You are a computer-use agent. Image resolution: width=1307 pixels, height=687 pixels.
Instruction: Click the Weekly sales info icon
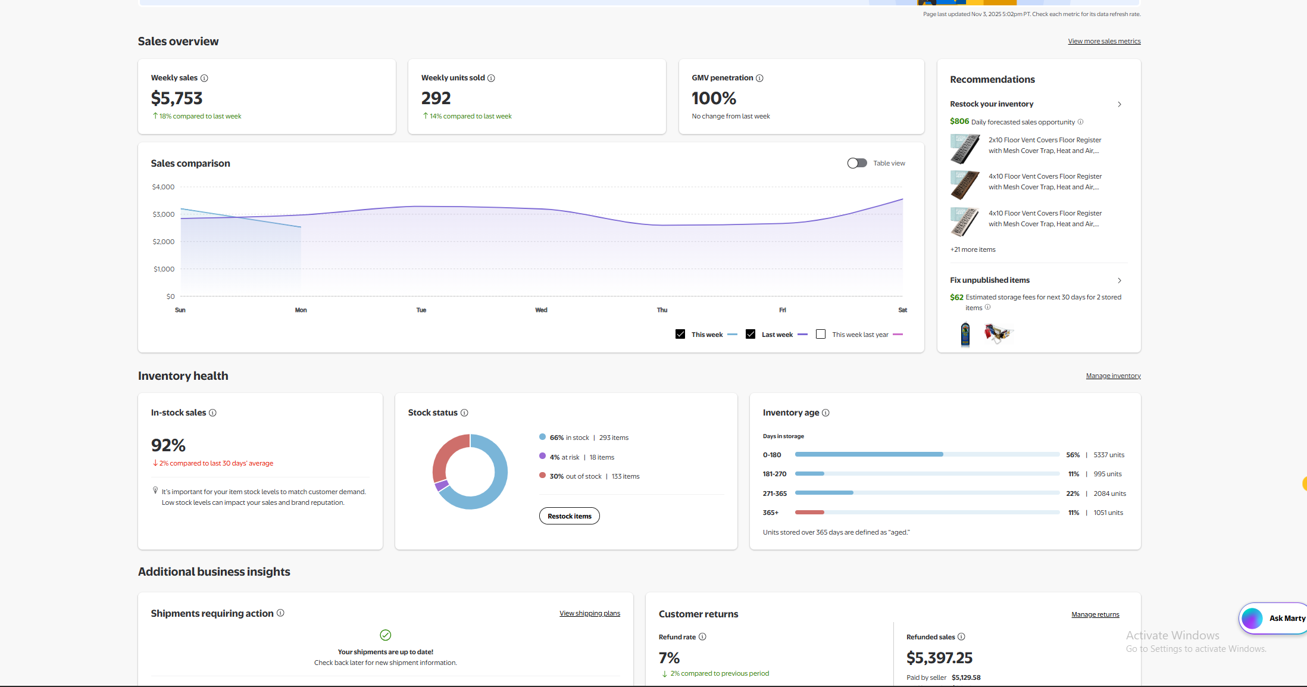[x=204, y=78]
